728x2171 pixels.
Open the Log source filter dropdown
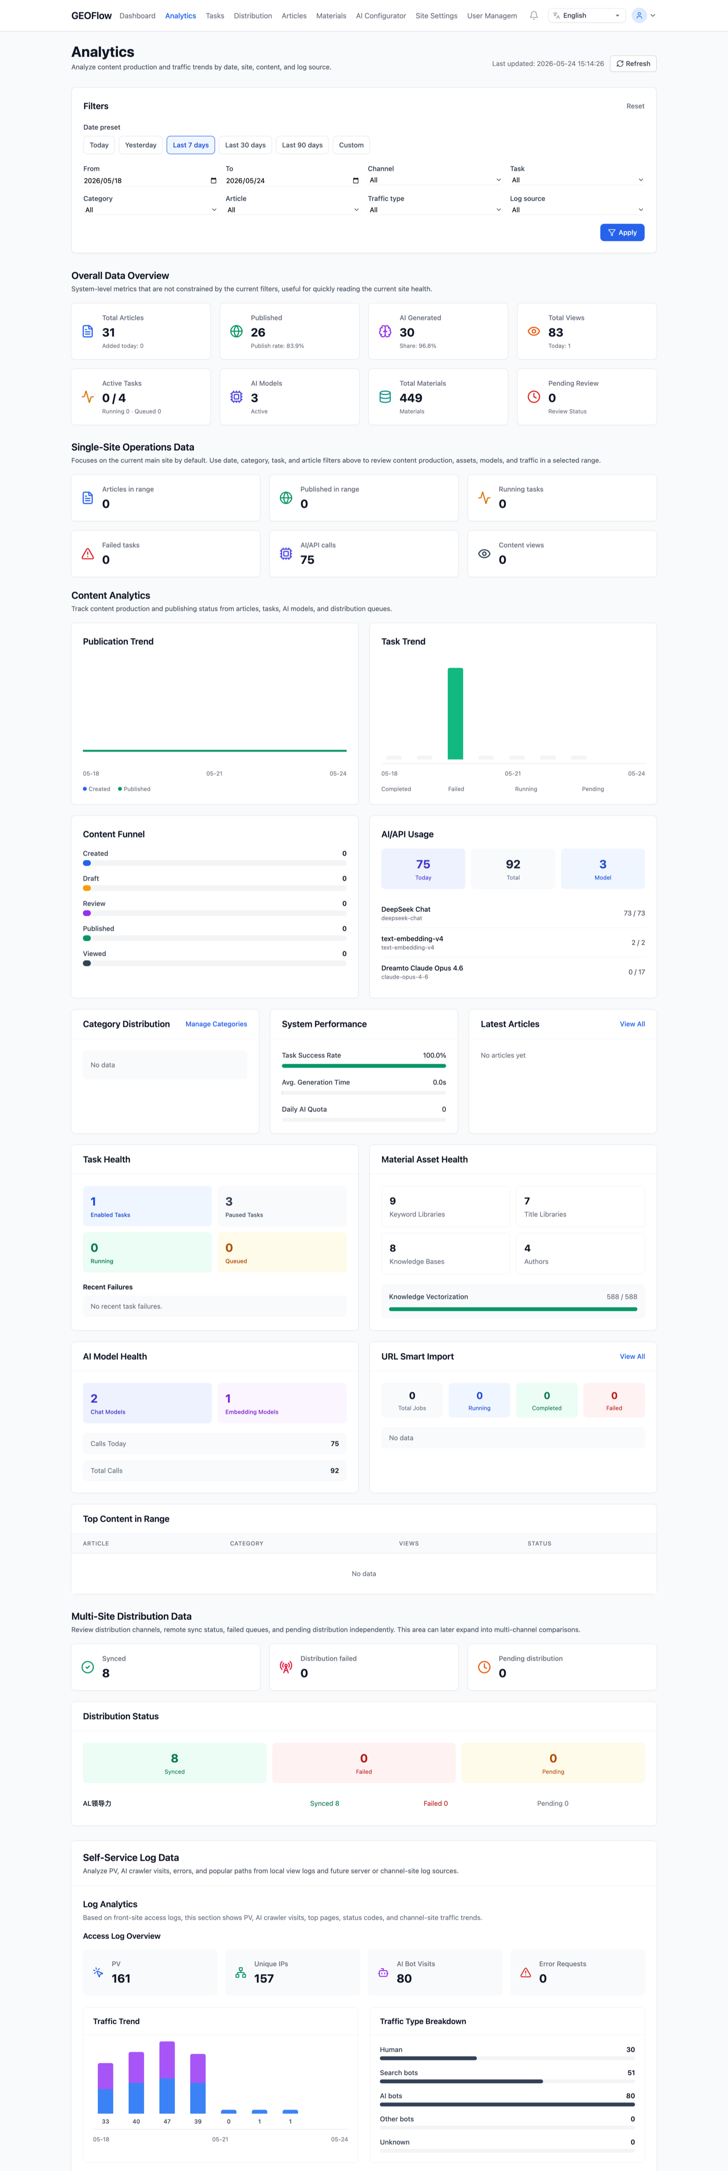point(577,210)
